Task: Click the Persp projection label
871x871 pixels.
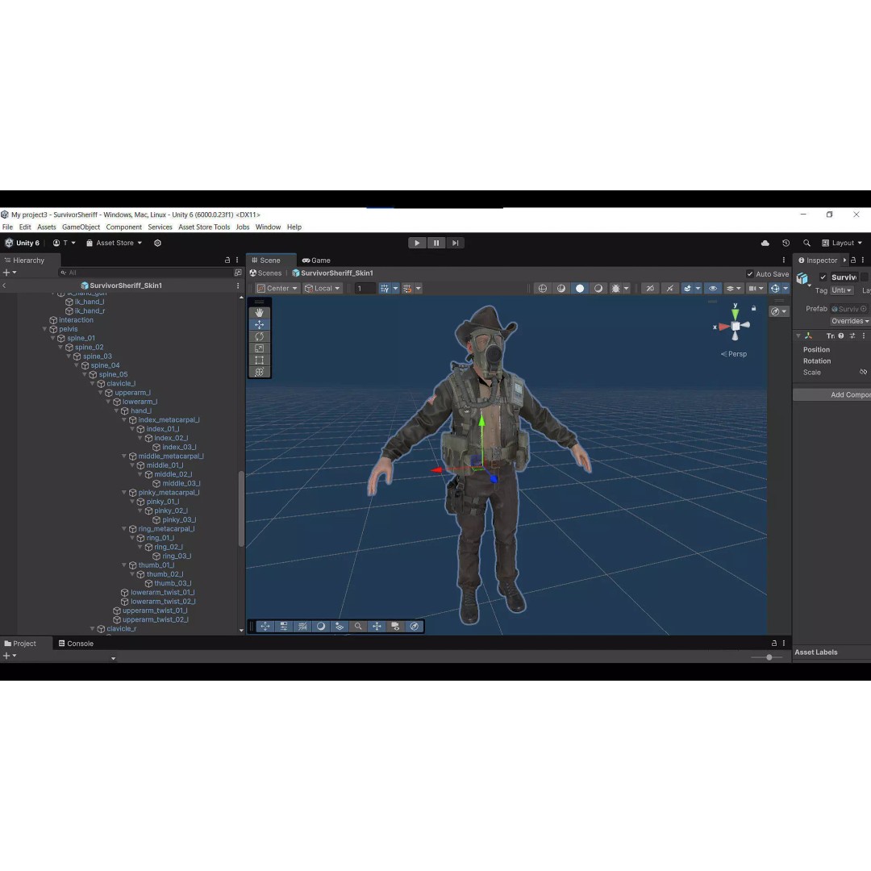Action: (x=737, y=354)
